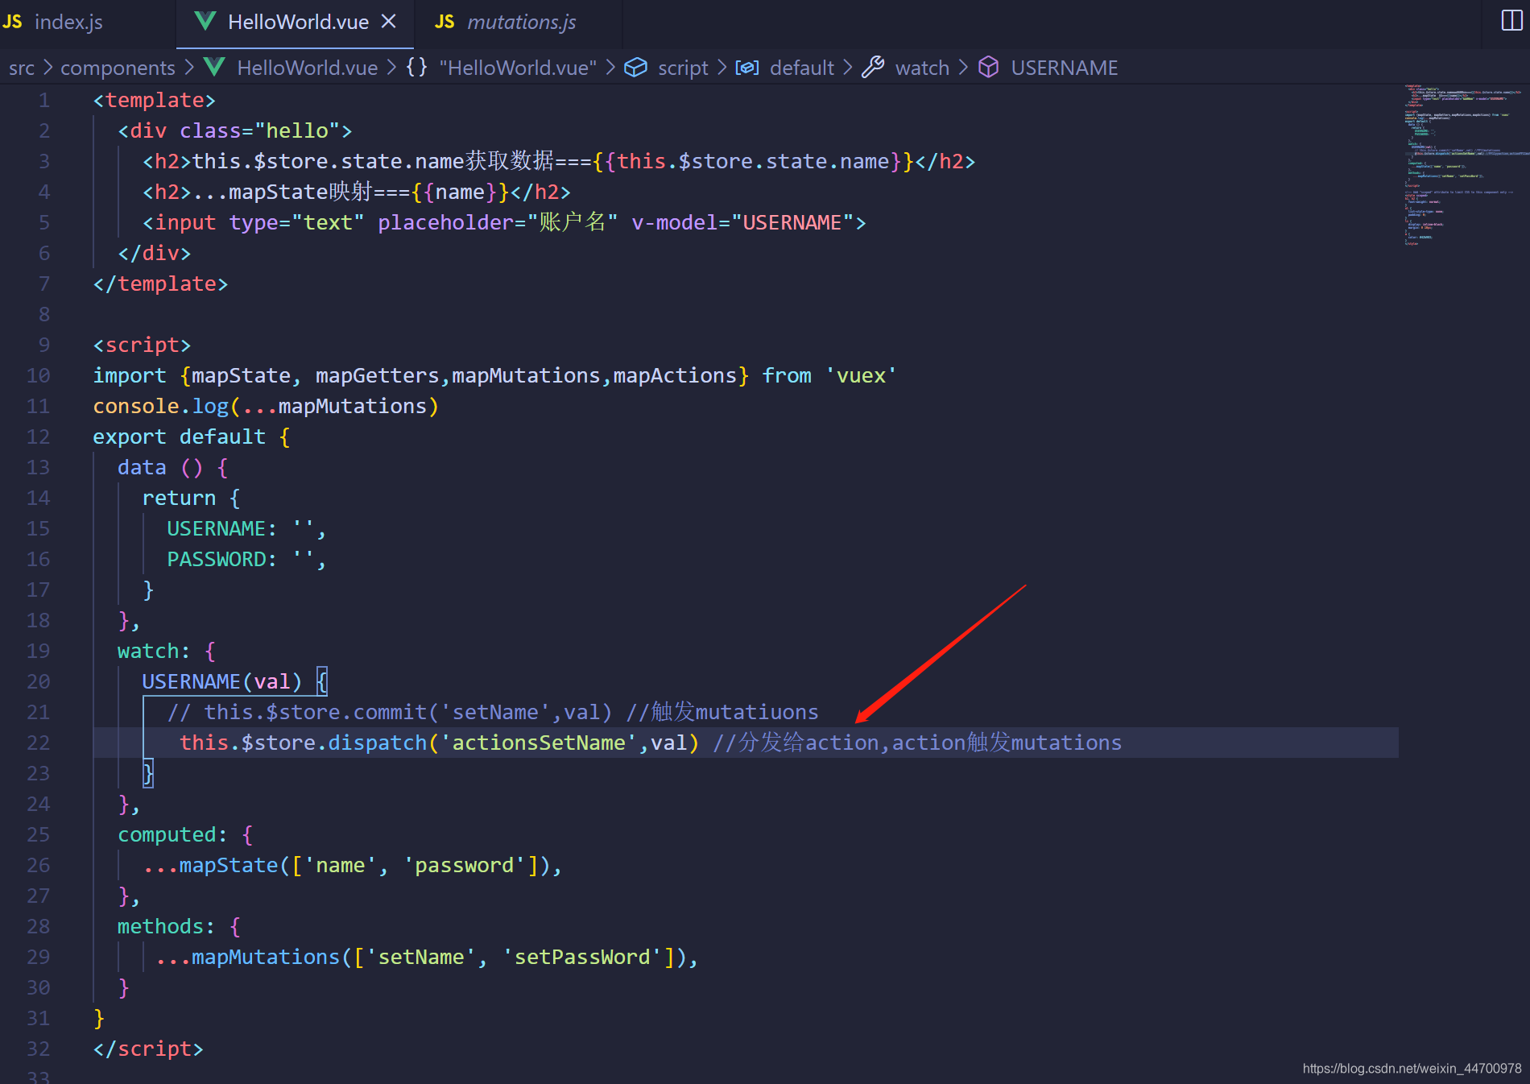Open the script breadcrumb
Viewport: 1530px width, 1084px height.
pos(683,68)
